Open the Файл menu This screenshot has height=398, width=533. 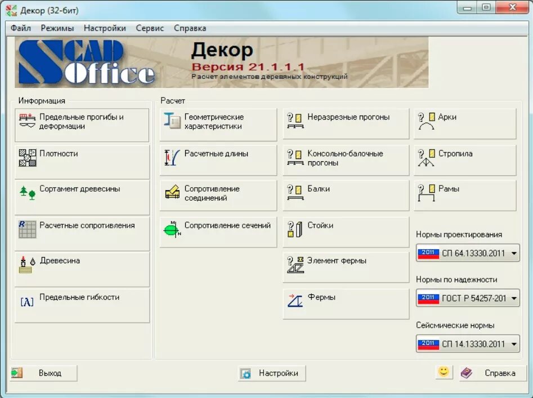[x=21, y=28]
